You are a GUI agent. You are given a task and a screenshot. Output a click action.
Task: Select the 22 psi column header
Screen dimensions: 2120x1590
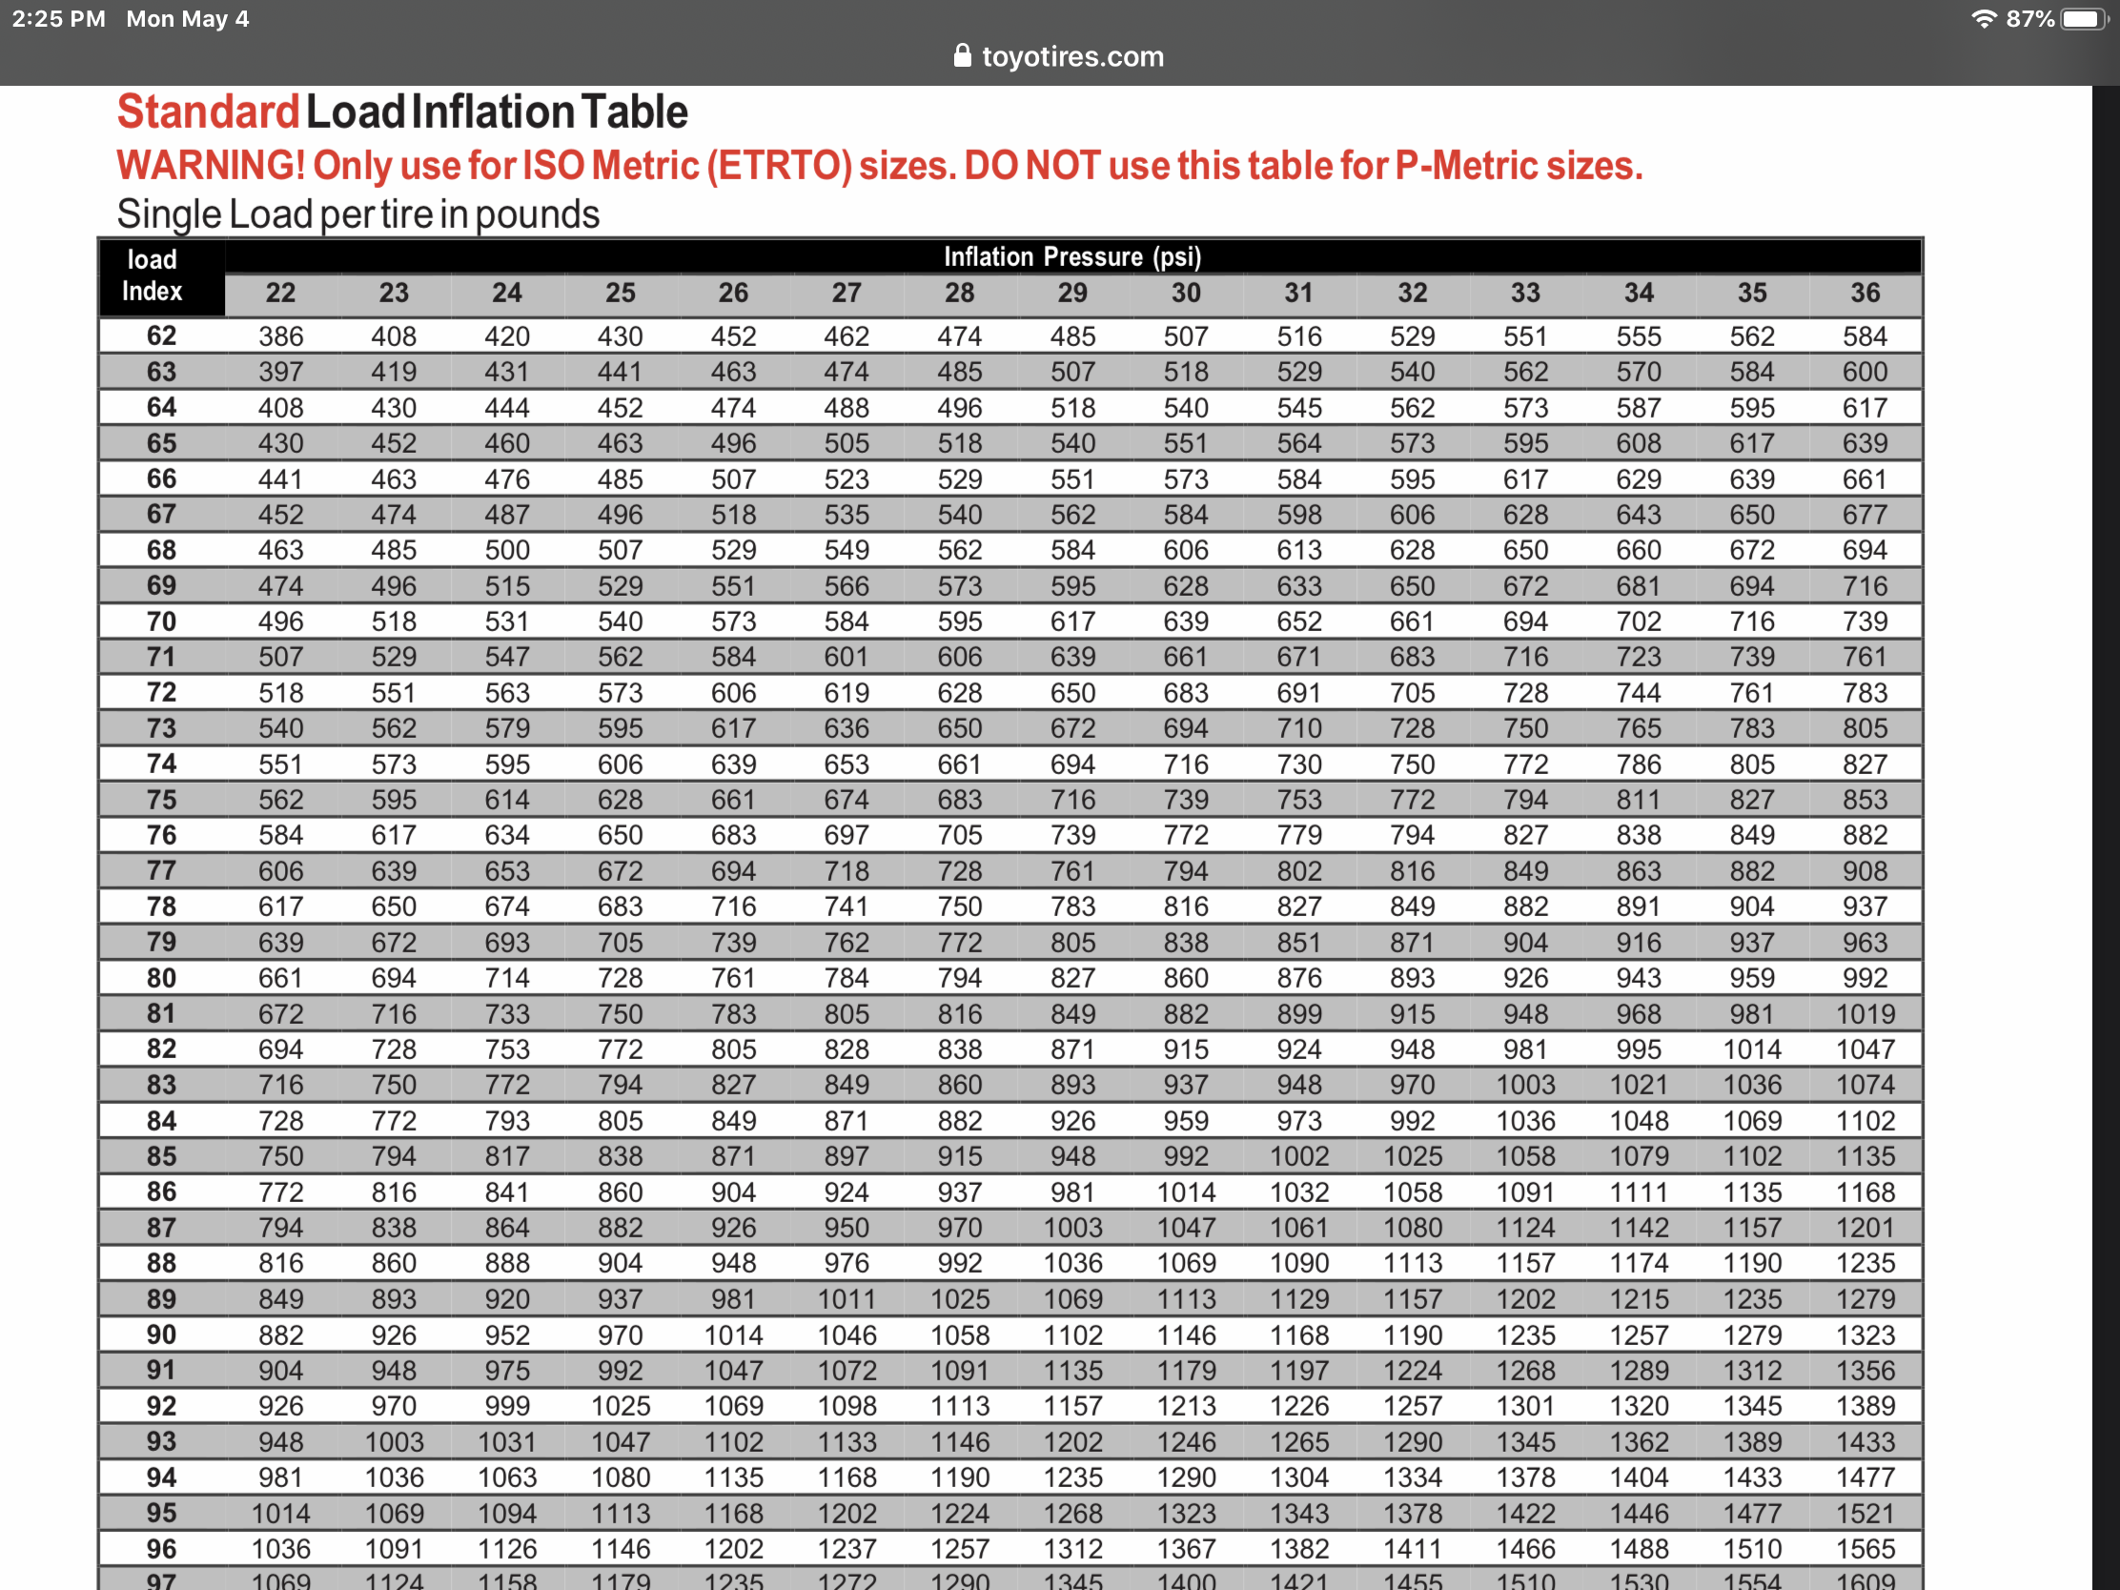pyautogui.click(x=281, y=294)
